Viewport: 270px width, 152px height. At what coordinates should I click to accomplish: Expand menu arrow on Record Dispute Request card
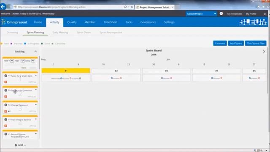click(x=36, y=133)
